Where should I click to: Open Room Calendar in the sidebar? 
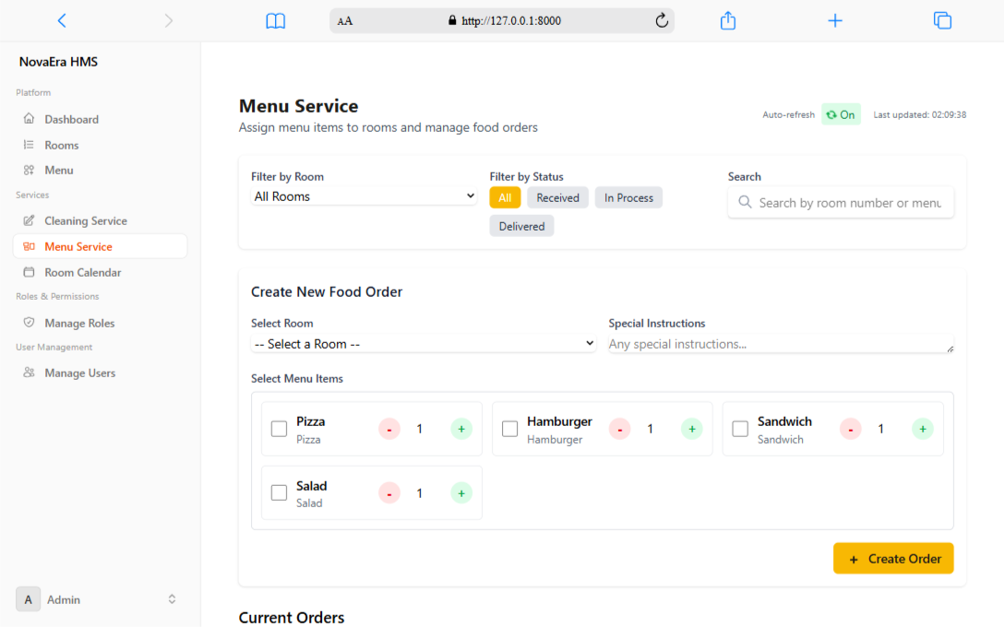click(100, 272)
